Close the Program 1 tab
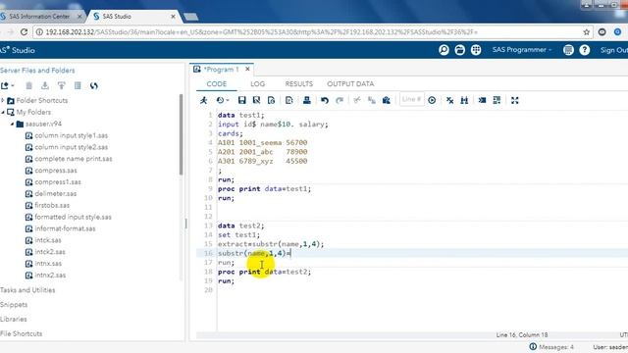The width and height of the screenshot is (628, 353). point(247,70)
